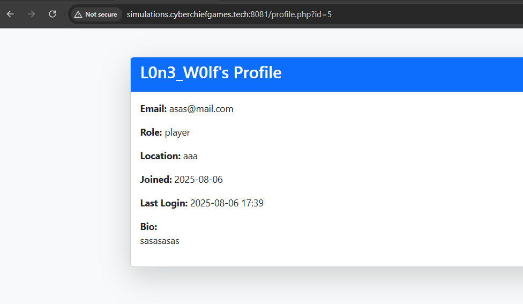Viewport: 523px width, 304px height.
Task: Click the aaa location value
Action: [190, 156]
